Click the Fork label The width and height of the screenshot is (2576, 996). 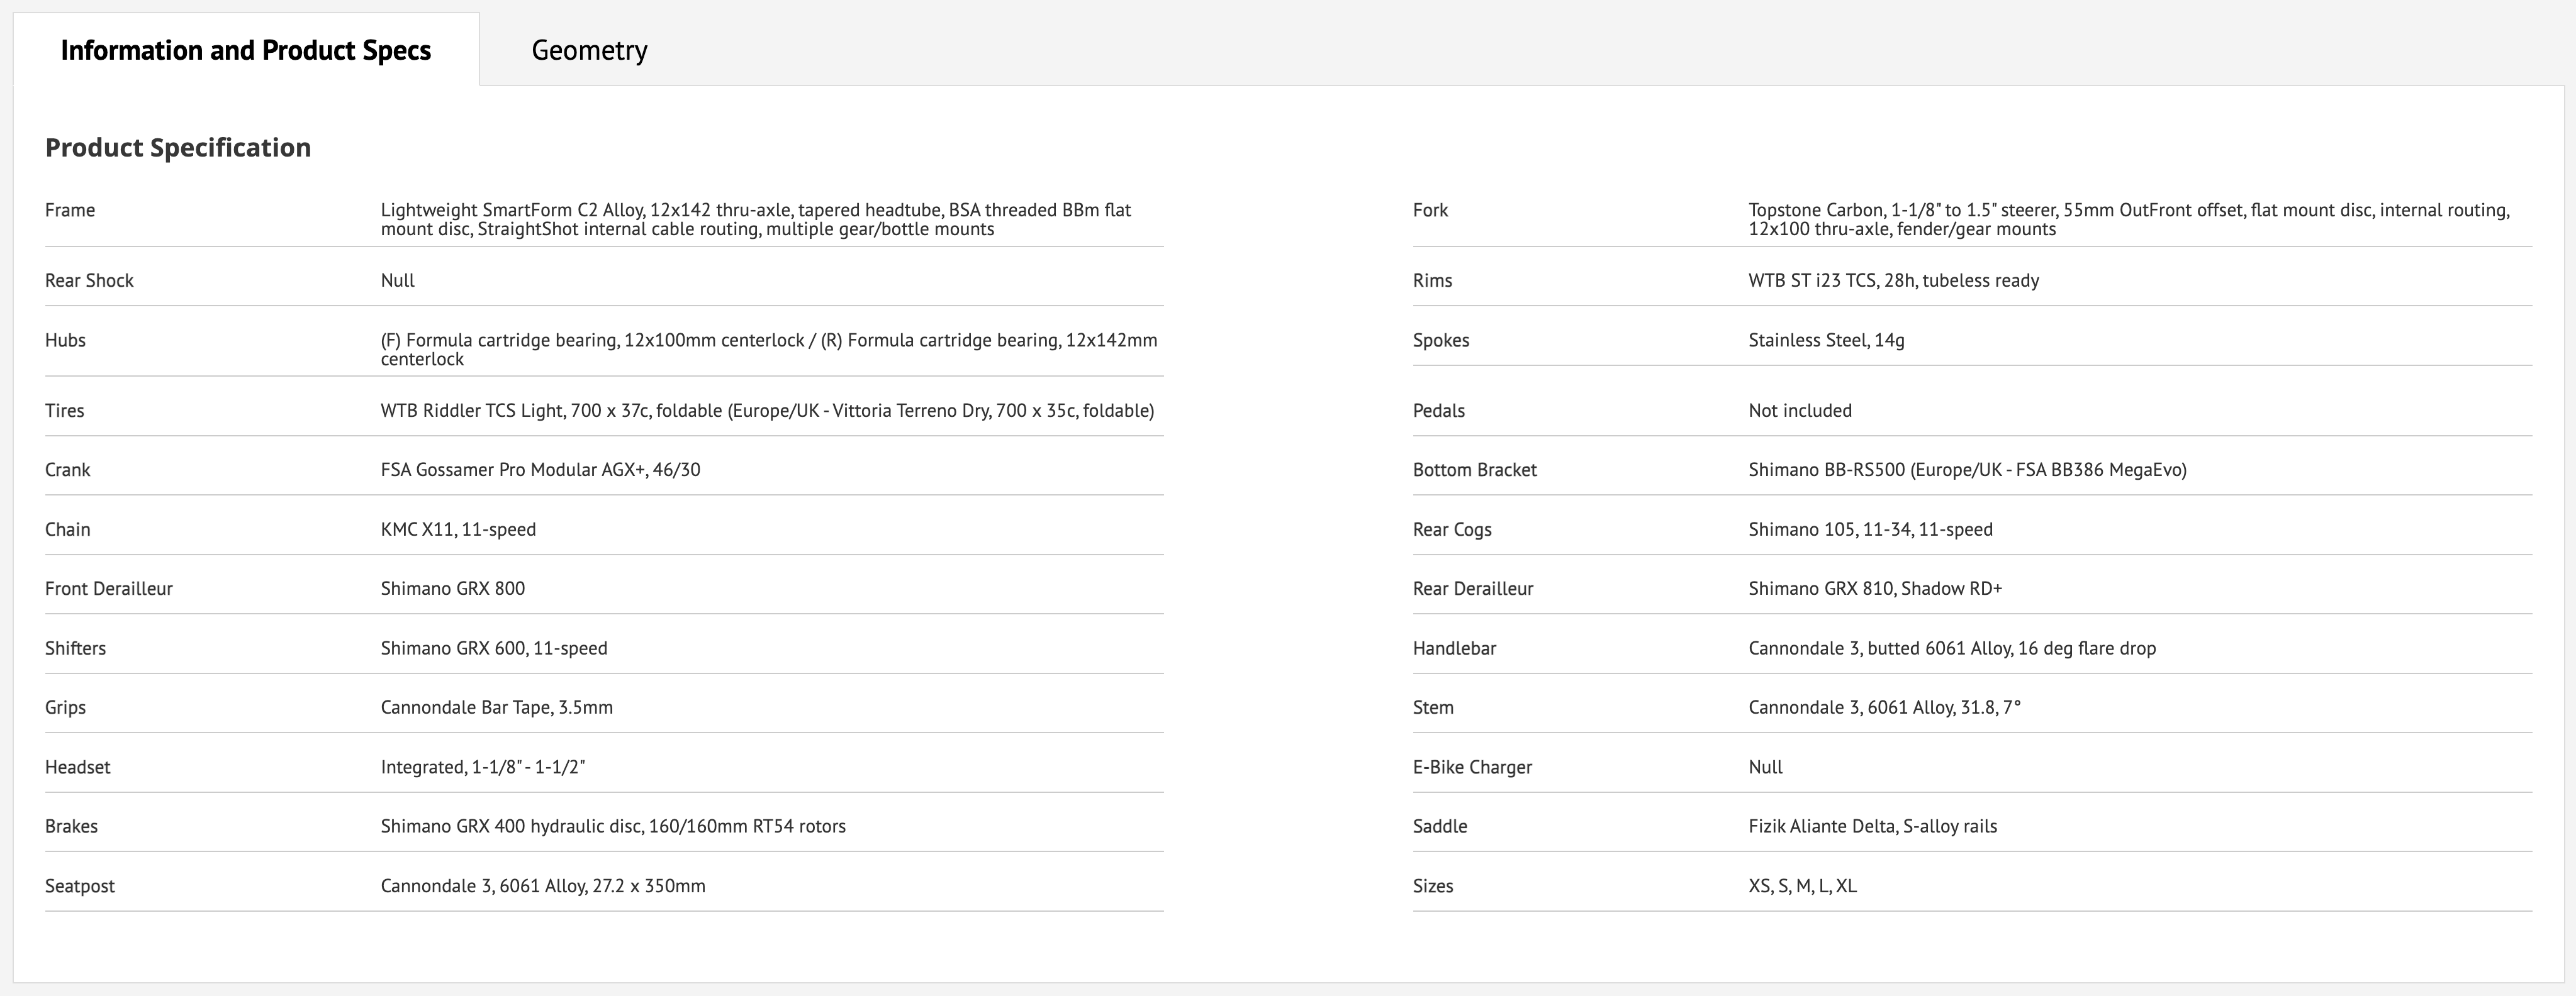click(1430, 210)
